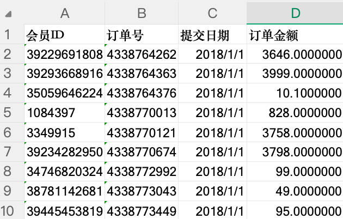Select row 10 header
Screen dimensions: 343x219
(12, 210)
